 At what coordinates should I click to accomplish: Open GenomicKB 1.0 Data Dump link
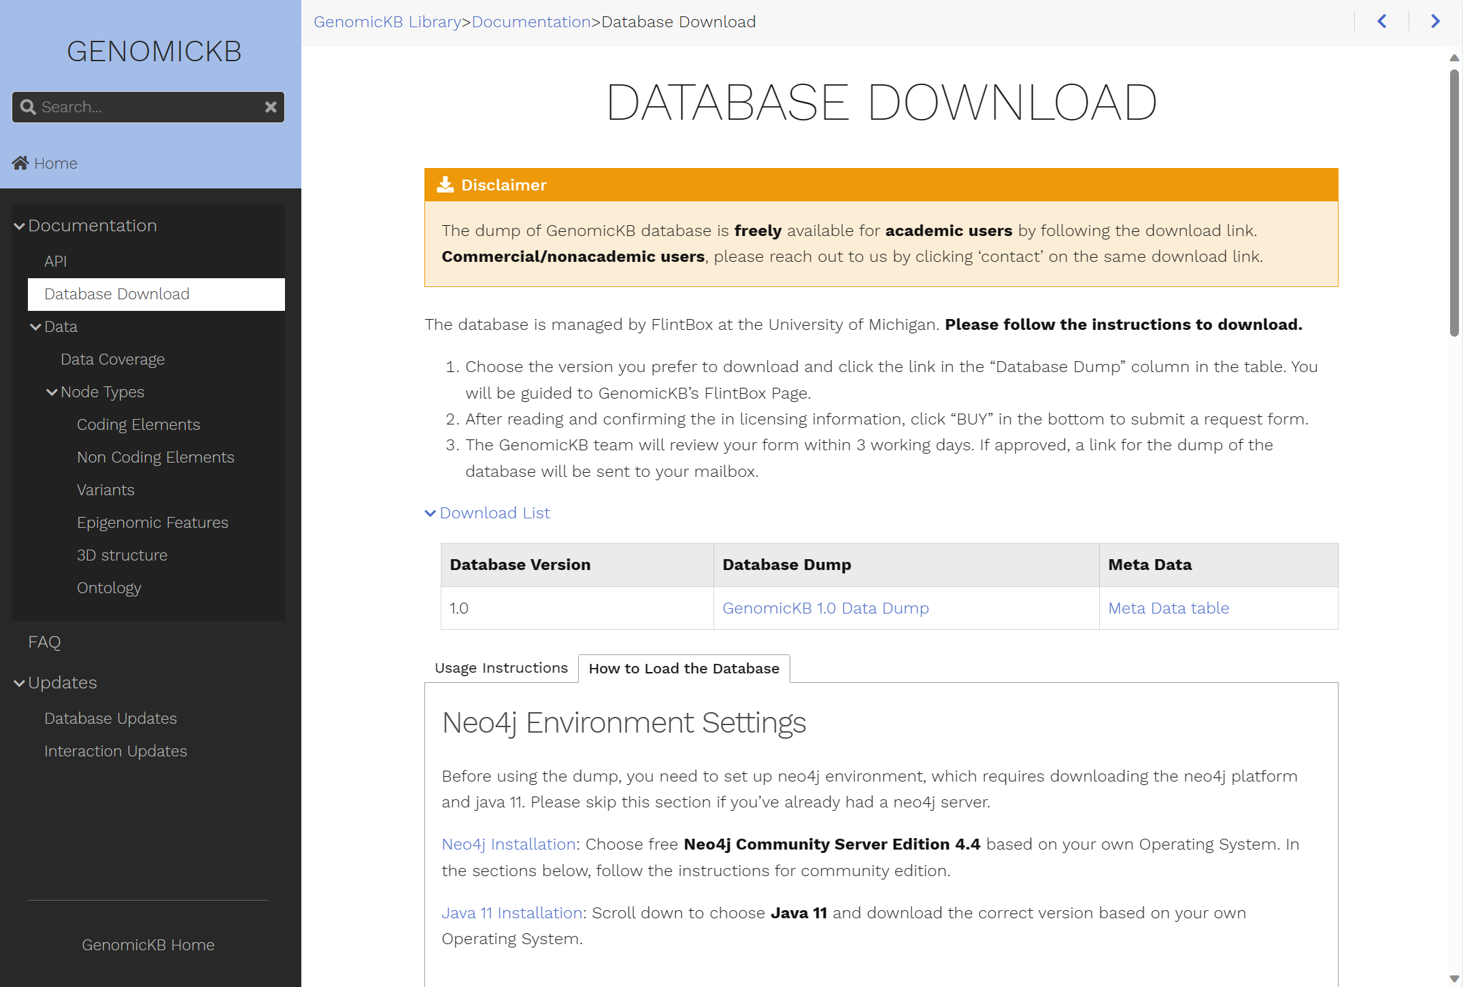tap(825, 608)
